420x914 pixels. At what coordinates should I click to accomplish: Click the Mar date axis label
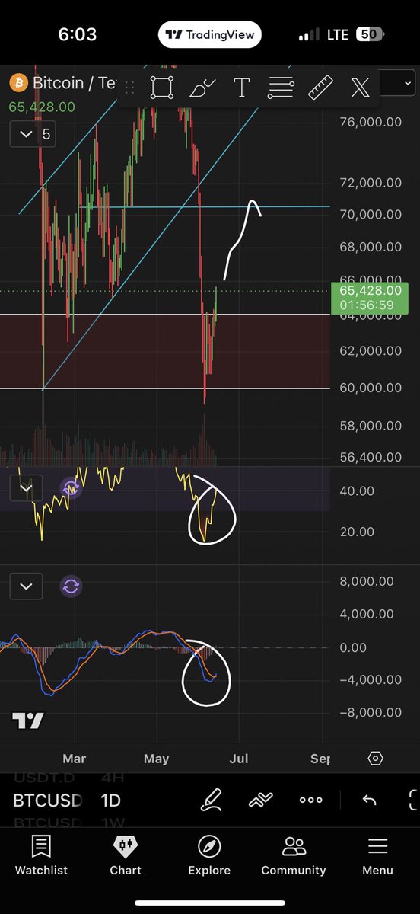tap(75, 759)
